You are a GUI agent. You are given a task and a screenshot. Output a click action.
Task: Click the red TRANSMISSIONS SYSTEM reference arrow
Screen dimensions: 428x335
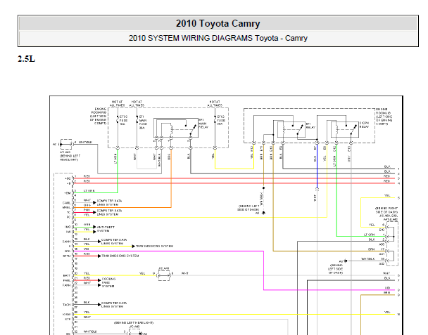click(x=99, y=256)
